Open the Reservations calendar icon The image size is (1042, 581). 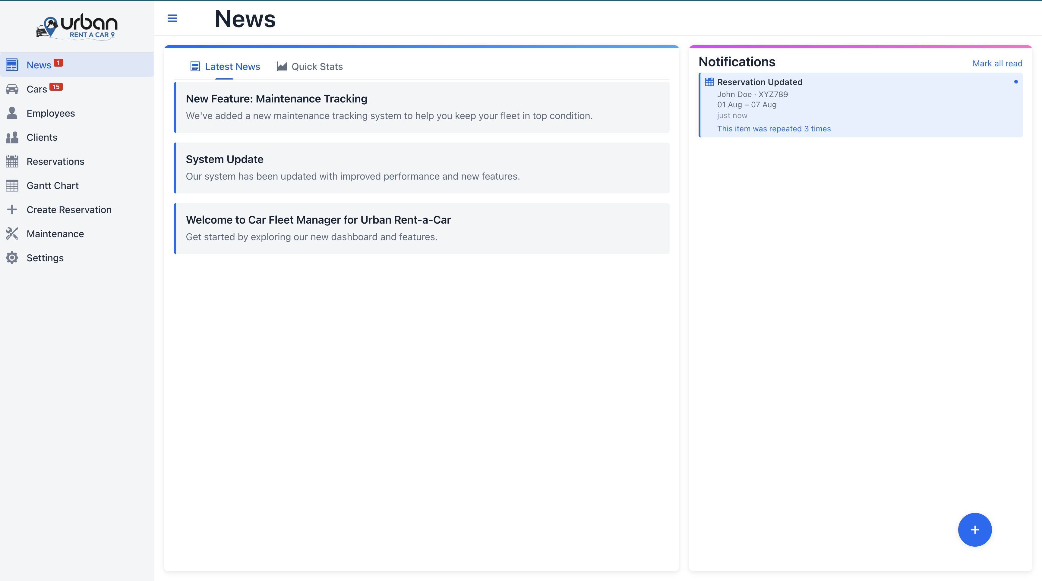pos(12,161)
